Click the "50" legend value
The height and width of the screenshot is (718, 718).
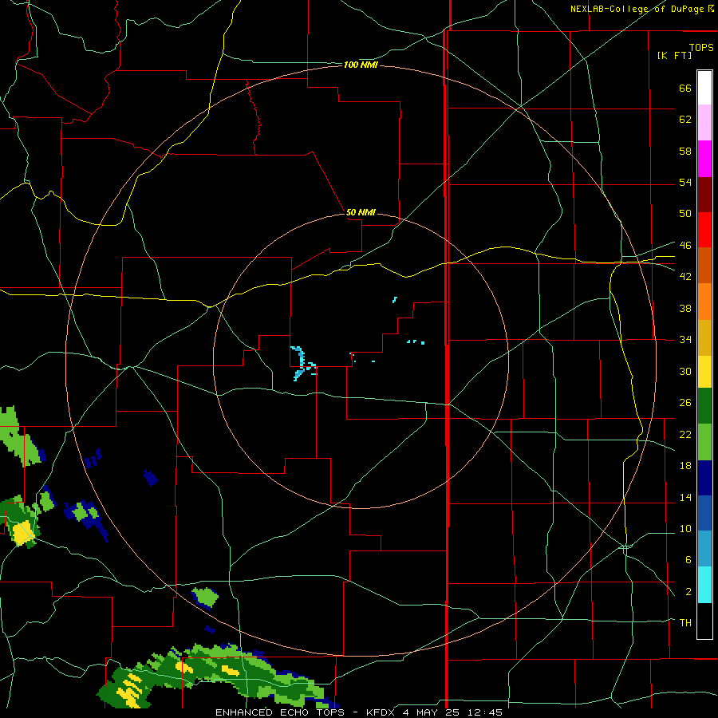(685, 213)
